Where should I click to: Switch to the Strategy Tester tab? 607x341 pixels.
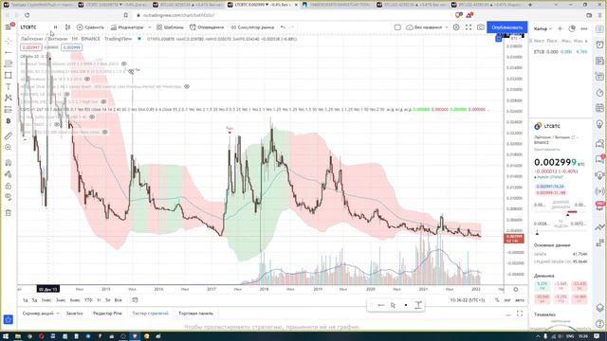pos(150,314)
